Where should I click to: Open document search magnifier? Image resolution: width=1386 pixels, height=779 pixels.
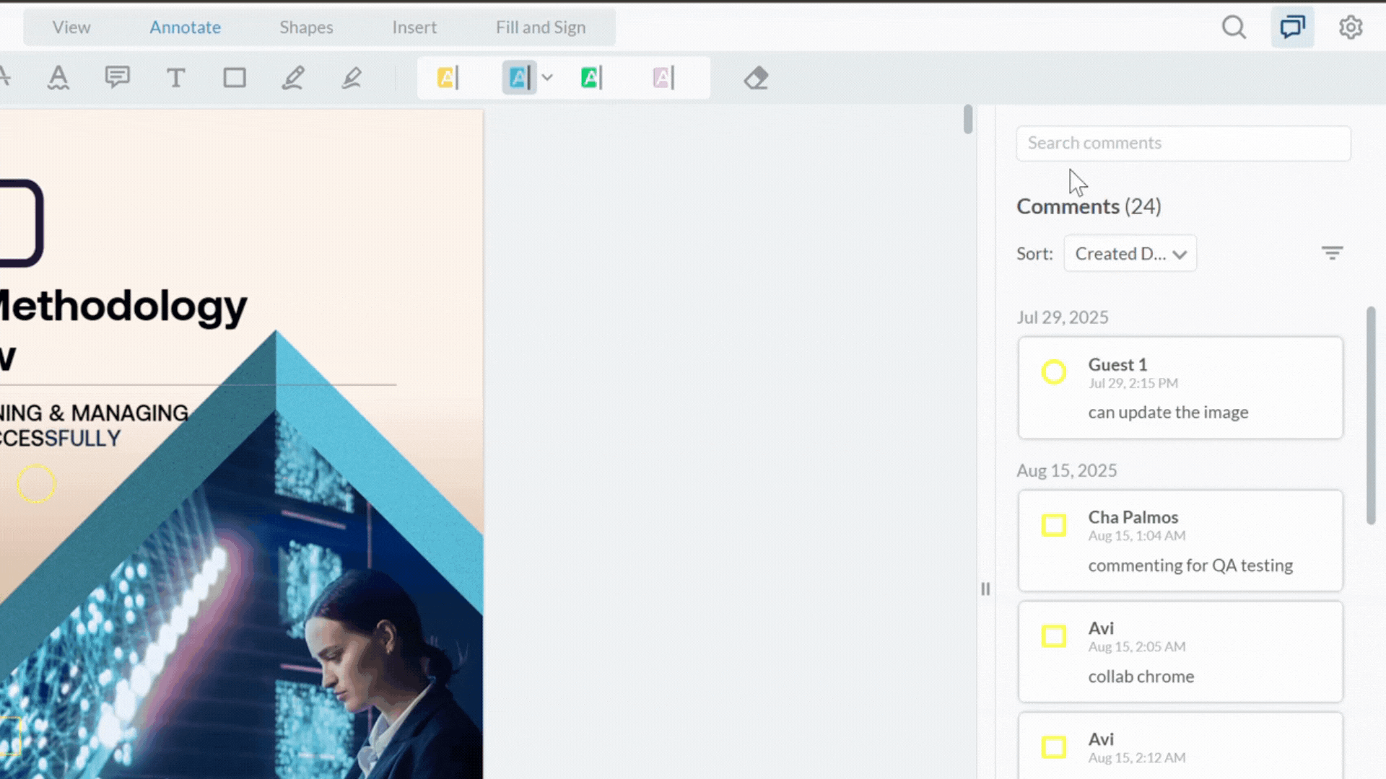click(x=1234, y=27)
